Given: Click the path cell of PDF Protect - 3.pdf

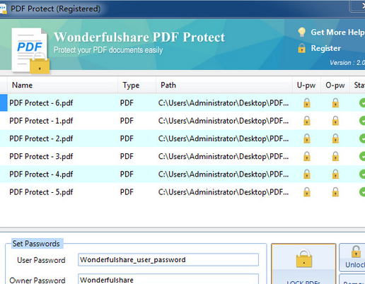Looking at the screenshot, I should [224, 156].
